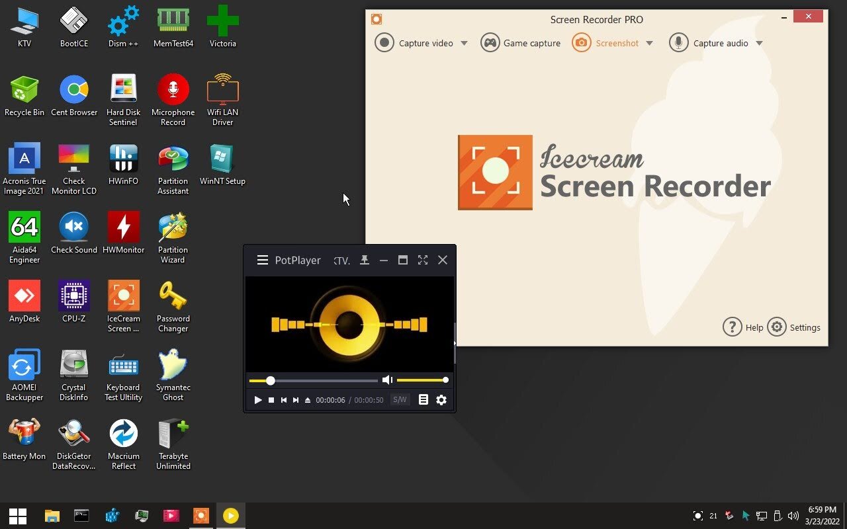Open Cent Browser shortcut
Image resolution: width=847 pixels, height=529 pixels.
click(74, 96)
